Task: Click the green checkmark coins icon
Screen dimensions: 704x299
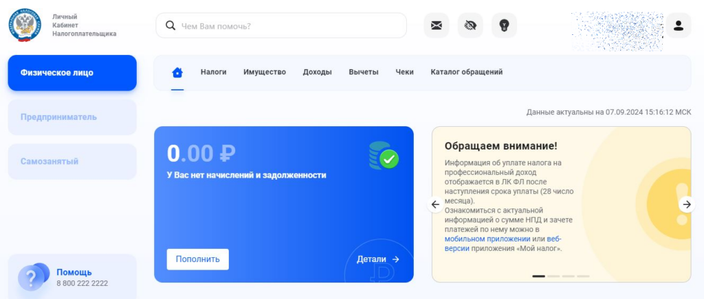Action: point(384,156)
